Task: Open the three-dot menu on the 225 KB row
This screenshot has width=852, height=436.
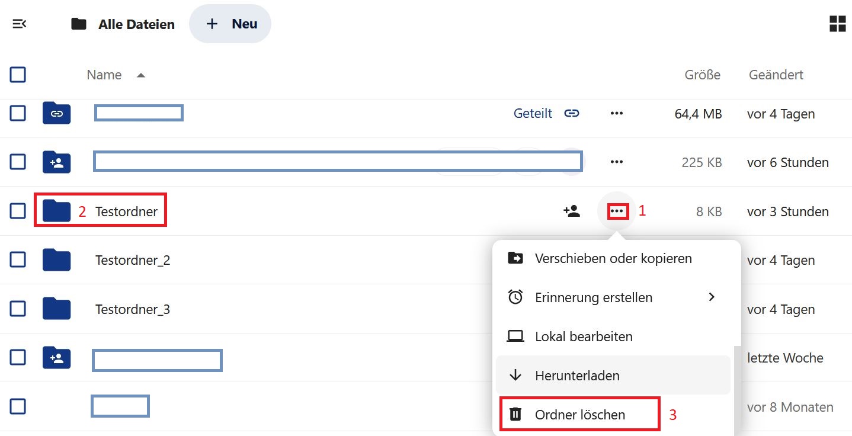Action: coord(617,162)
